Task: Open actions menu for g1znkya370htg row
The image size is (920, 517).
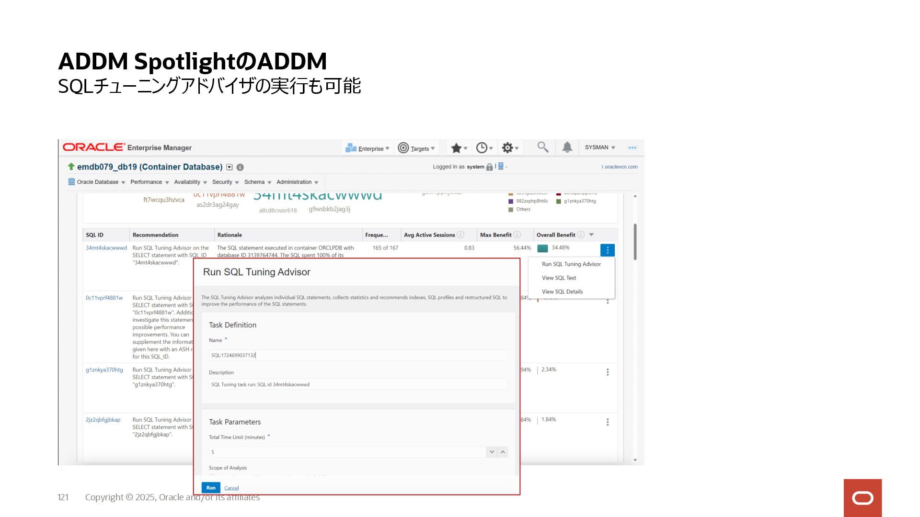Action: [608, 372]
